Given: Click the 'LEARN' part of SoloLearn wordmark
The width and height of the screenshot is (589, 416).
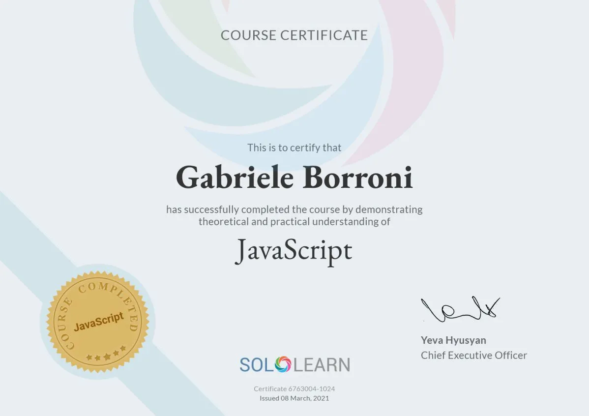Looking at the screenshot, I should 322,365.
